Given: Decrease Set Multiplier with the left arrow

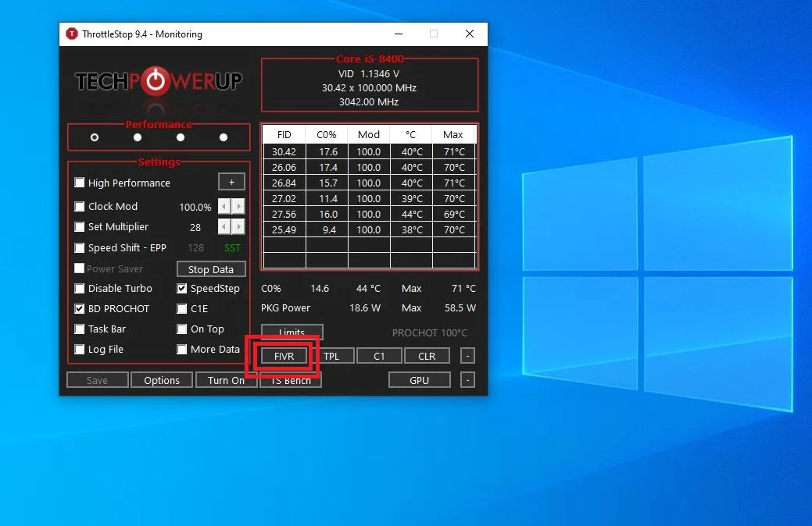Looking at the screenshot, I should tap(224, 226).
